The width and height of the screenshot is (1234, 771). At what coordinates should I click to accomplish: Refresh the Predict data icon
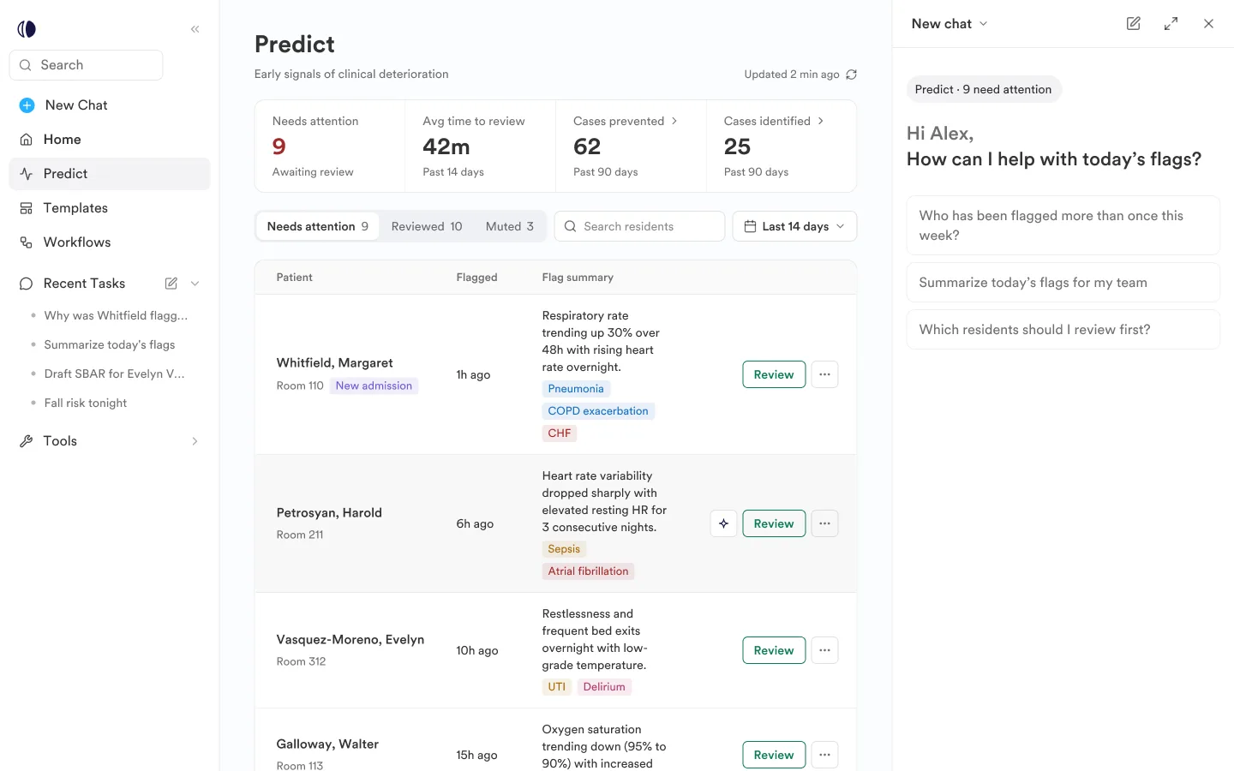click(852, 75)
